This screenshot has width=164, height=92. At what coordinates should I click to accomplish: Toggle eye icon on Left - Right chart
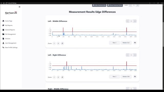pyautogui.click(x=135, y=77)
